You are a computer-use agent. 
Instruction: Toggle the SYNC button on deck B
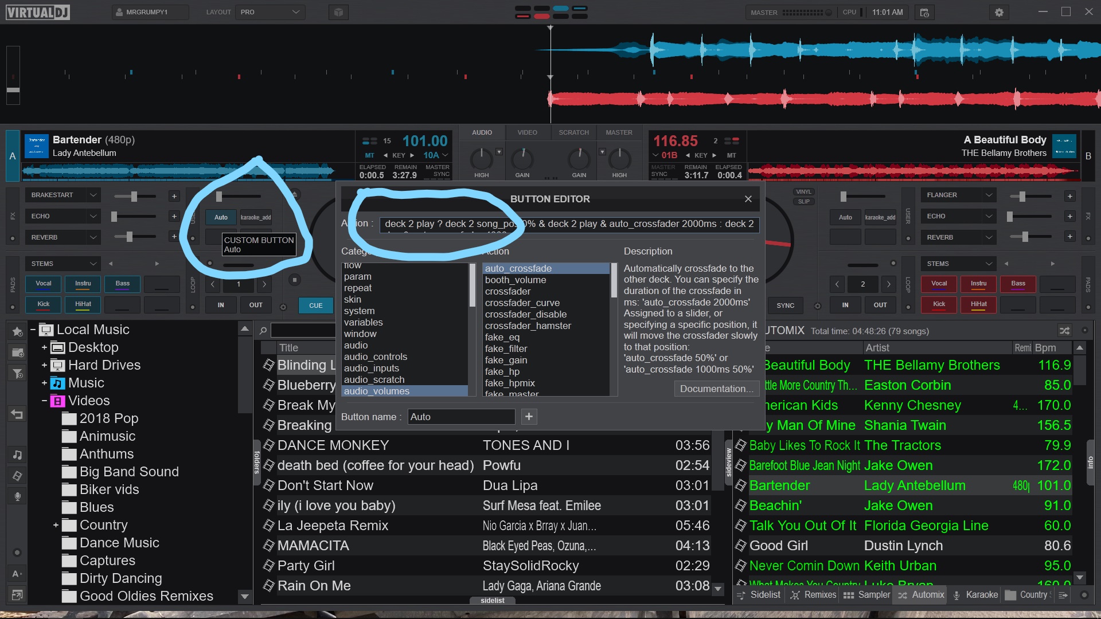(786, 305)
